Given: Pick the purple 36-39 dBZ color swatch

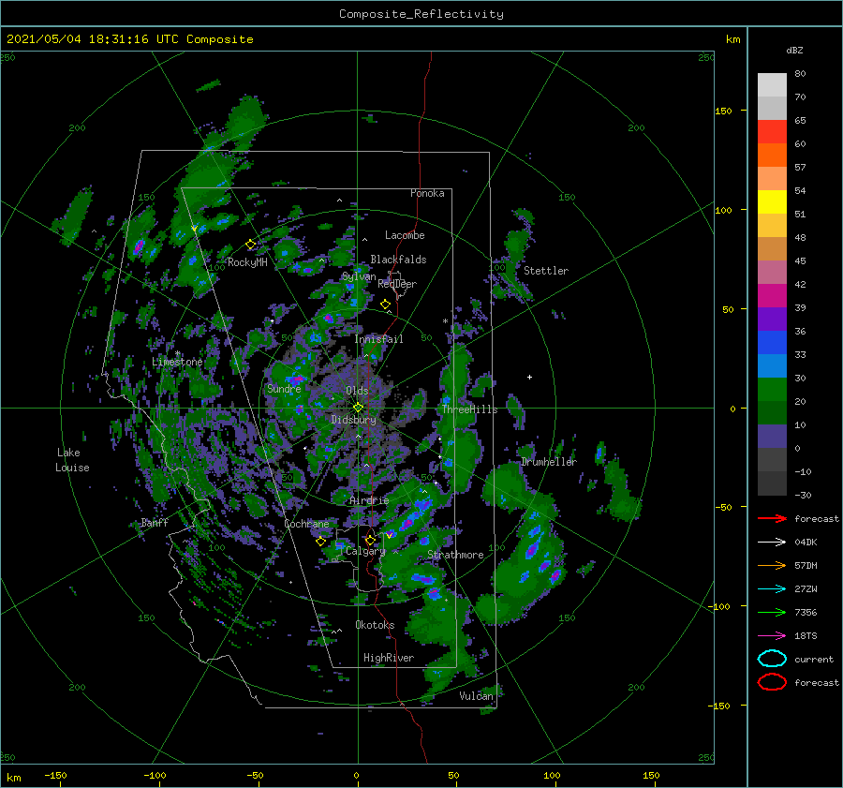Looking at the screenshot, I should click(772, 320).
